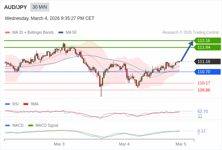Click the 111.84 resistance price tag
This screenshot has height=150, width=222.
207,47
